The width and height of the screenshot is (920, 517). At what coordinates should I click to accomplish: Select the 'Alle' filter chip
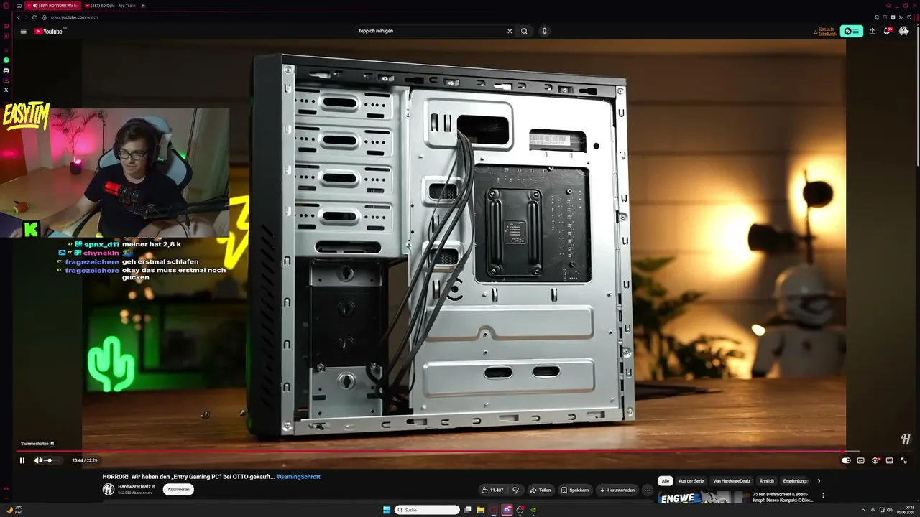(x=666, y=481)
